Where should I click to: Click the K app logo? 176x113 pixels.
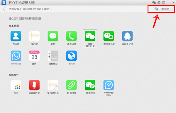click(4, 3)
